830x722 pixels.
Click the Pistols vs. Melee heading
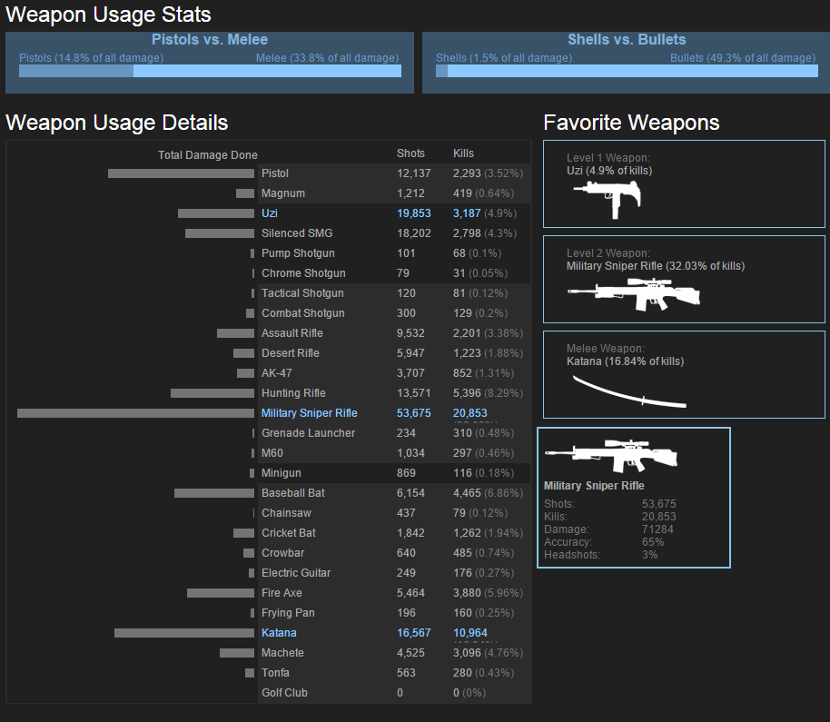coord(210,40)
